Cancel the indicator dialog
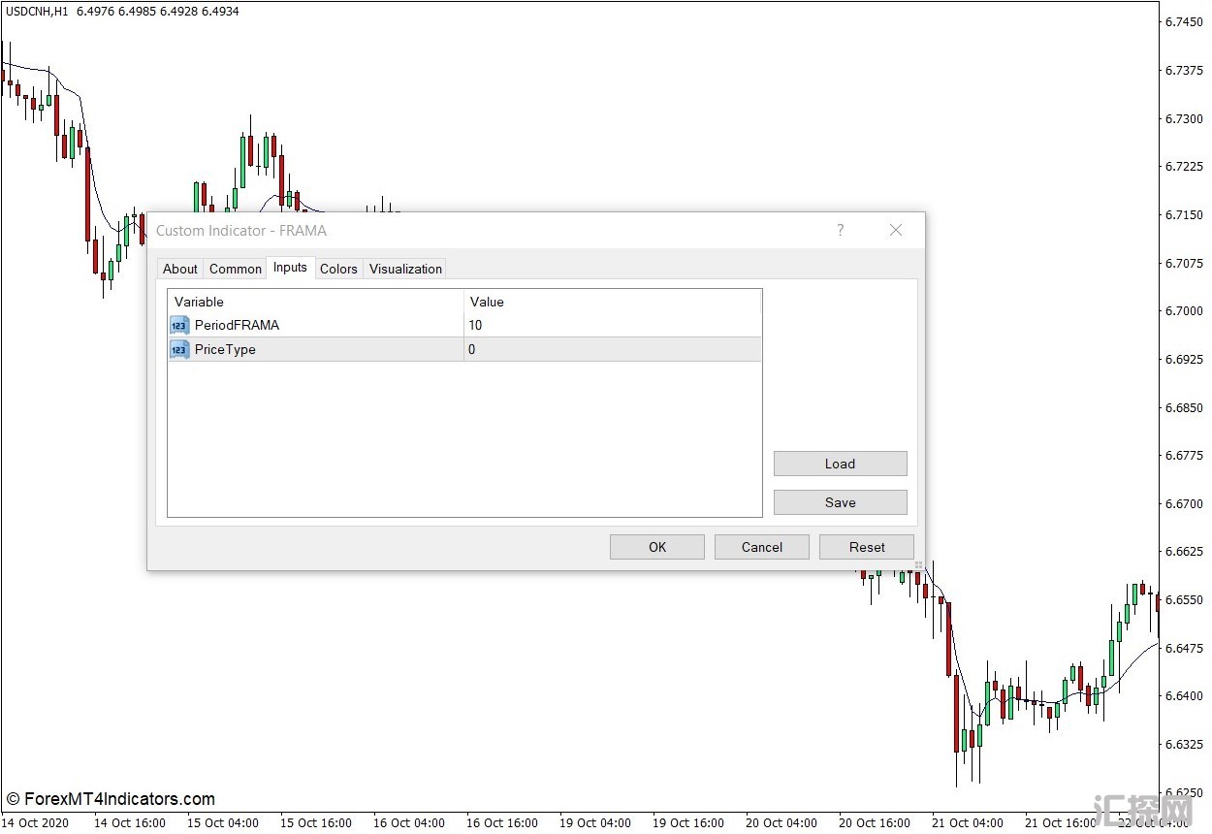 (761, 547)
